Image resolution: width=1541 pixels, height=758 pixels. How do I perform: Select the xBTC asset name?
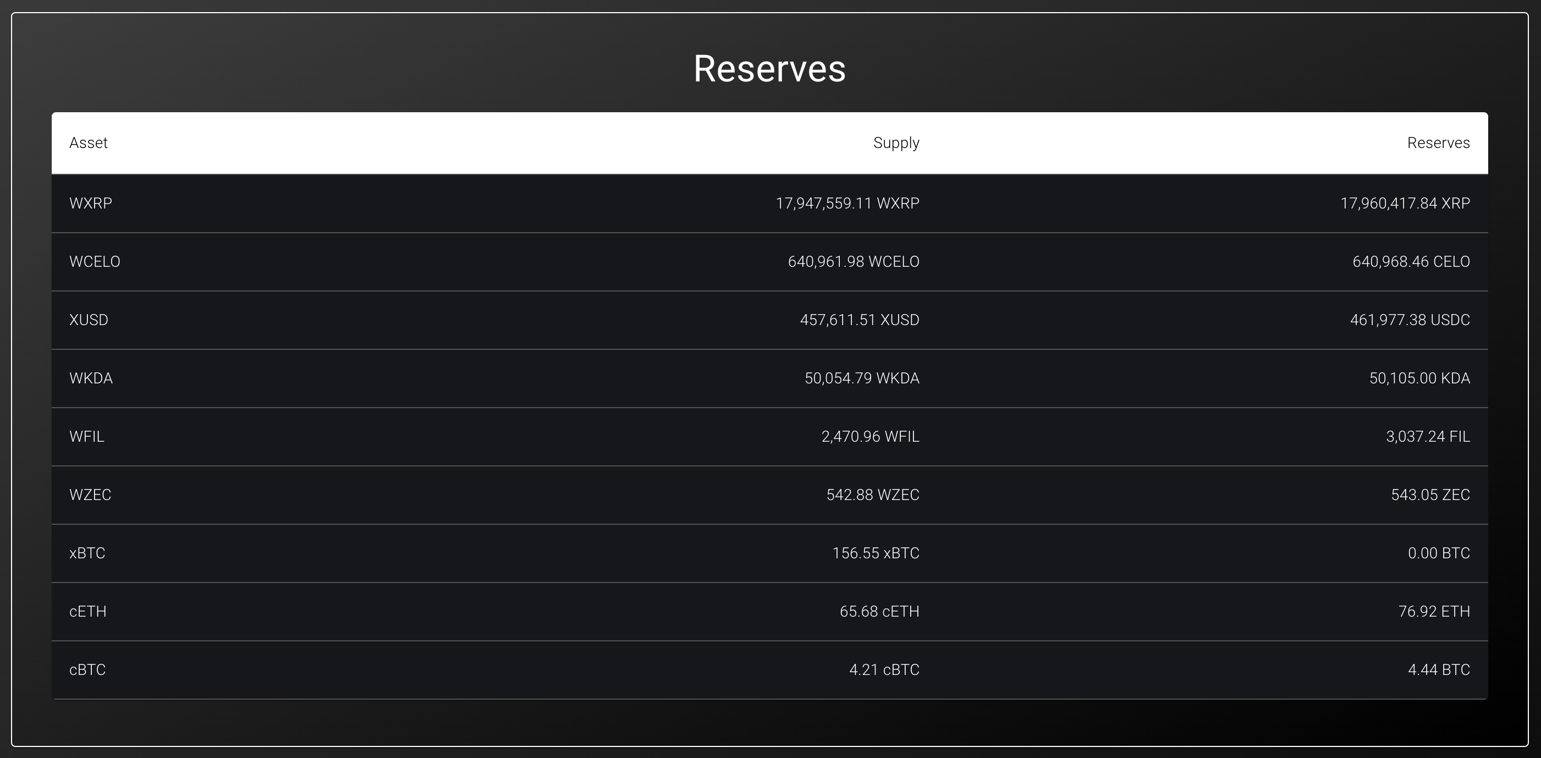pos(87,553)
